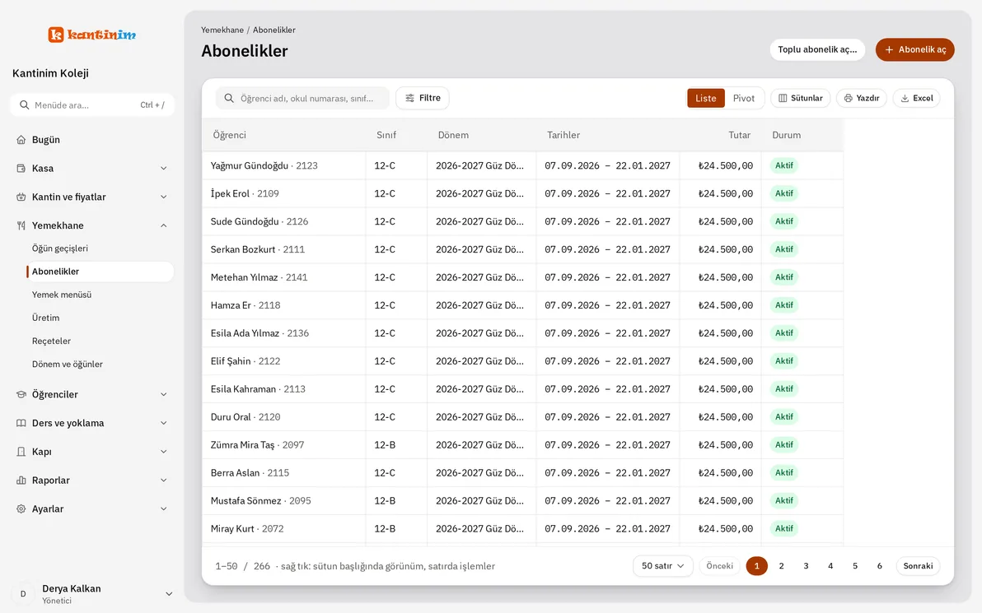Print the list with Yazdır
The height and width of the screenshot is (613, 982).
click(x=862, y=98)
